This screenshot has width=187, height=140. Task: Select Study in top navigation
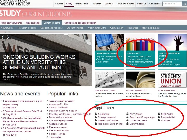click(x=69, y=4)
